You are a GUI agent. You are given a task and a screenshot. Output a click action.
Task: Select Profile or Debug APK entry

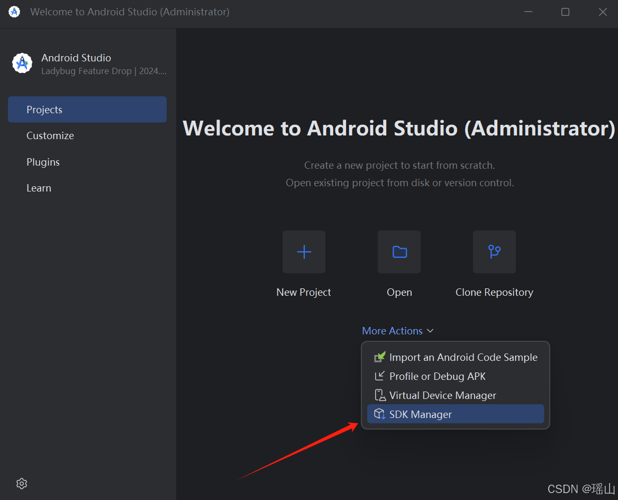coord(456,376)
